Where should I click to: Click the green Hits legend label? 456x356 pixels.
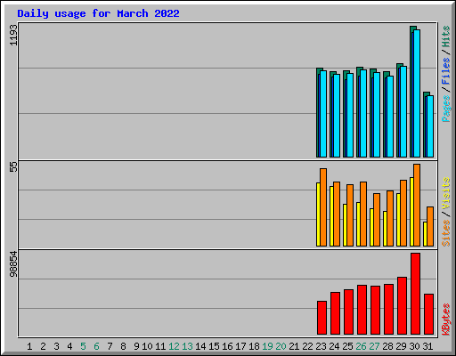(446, 36)
